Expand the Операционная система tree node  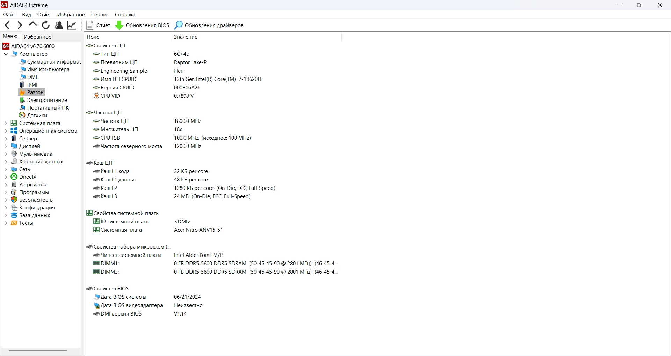pos(6,131)
